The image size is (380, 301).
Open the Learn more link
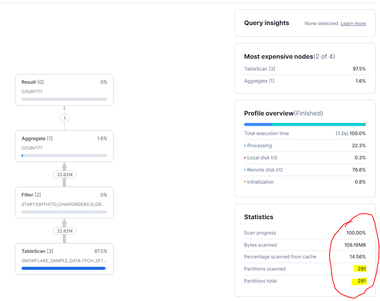click(353, 23)
